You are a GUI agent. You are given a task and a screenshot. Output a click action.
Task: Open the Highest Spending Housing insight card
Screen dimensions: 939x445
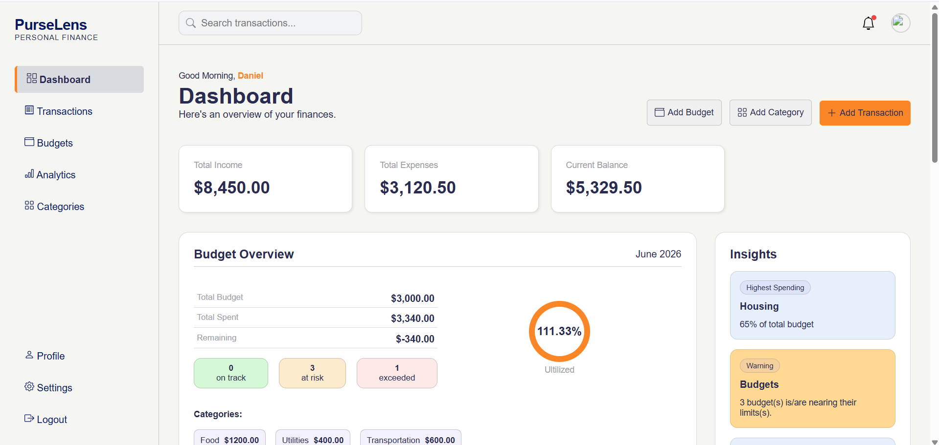pos(813,305)
